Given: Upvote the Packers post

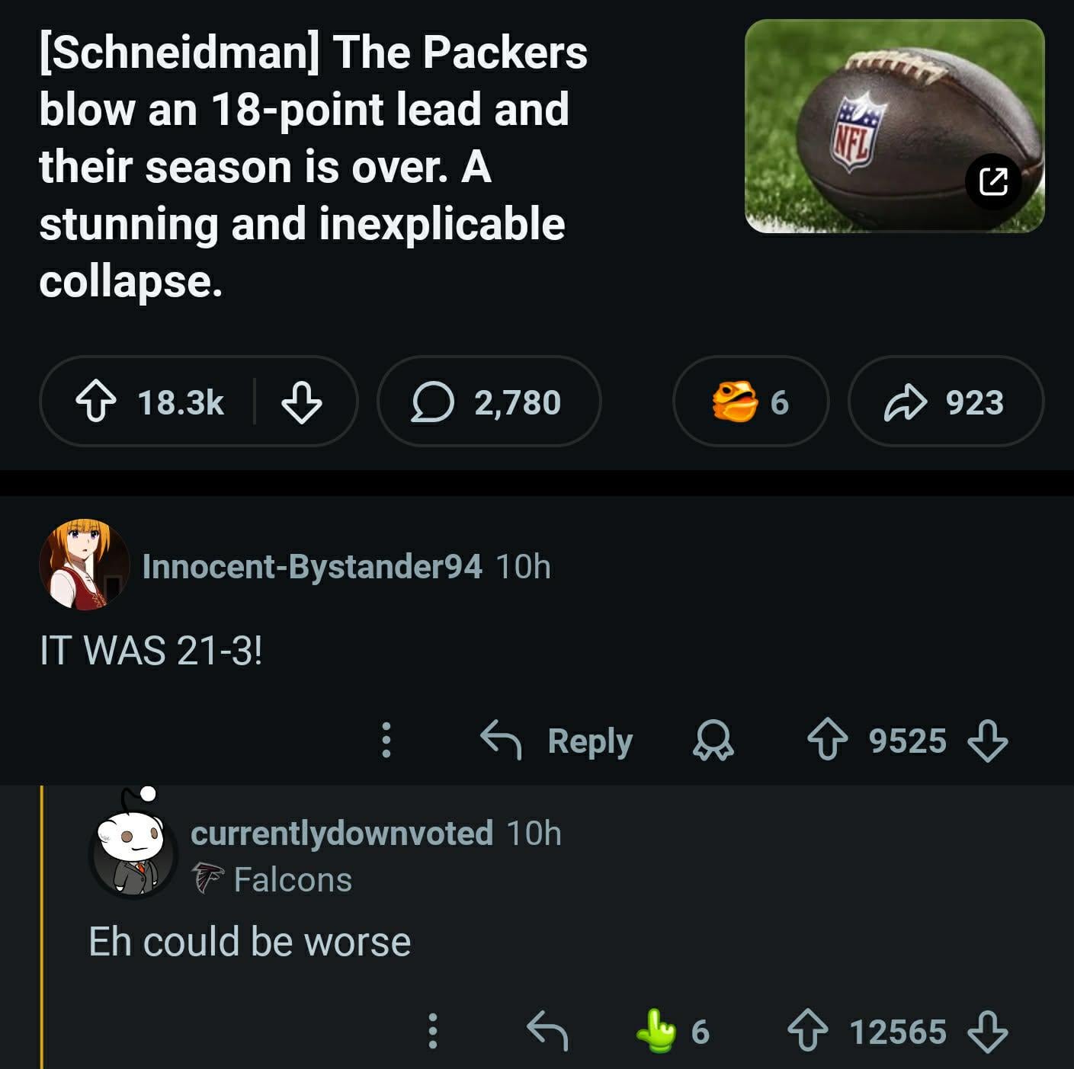Looking at the screenshot, I should [97, 402].
